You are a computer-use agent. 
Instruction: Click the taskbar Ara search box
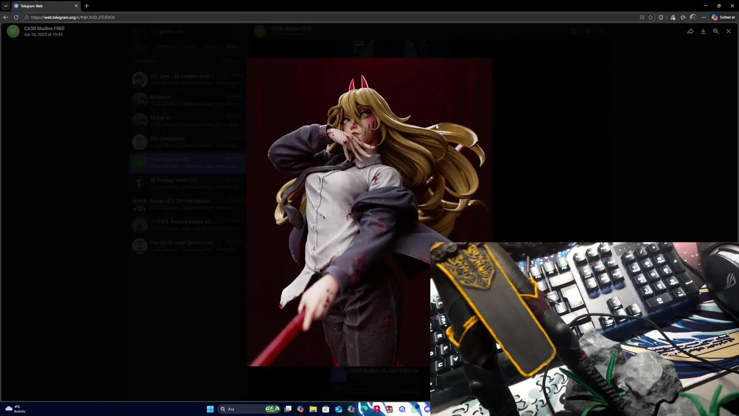pos(248,409)
